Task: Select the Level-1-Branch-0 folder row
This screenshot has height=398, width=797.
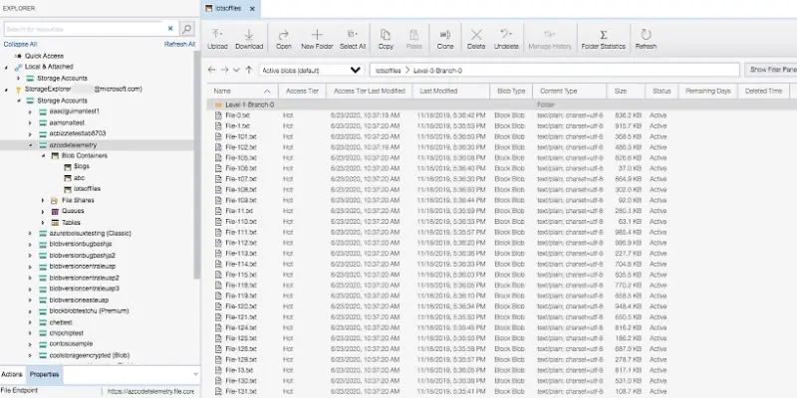Action: (502, 104)
